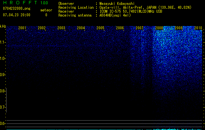
Task: Click the 0.6 kHz axis label
Action: [3, 123]
